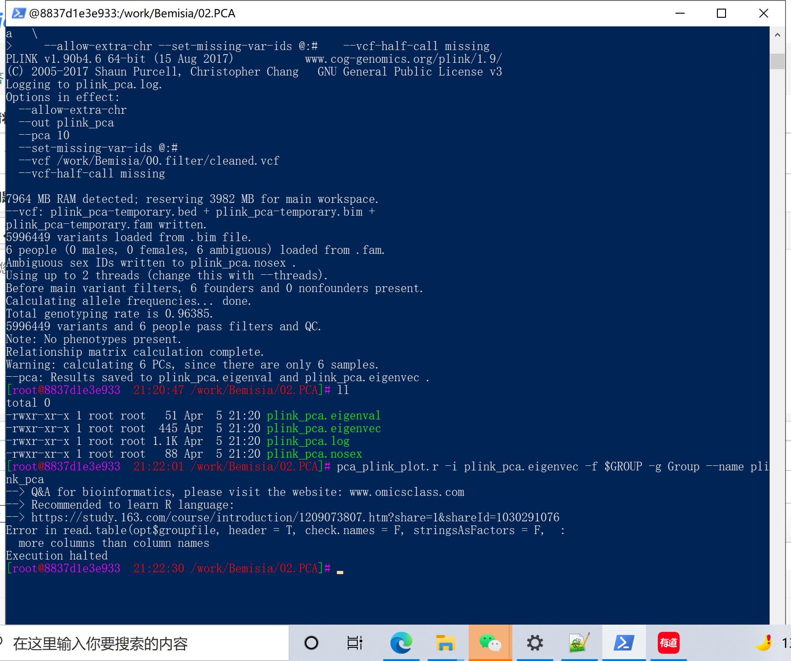Open Notepad++ icon on the taskbar

(579, 643)
